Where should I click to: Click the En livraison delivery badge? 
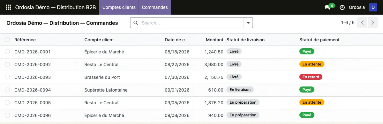point(240,90)
